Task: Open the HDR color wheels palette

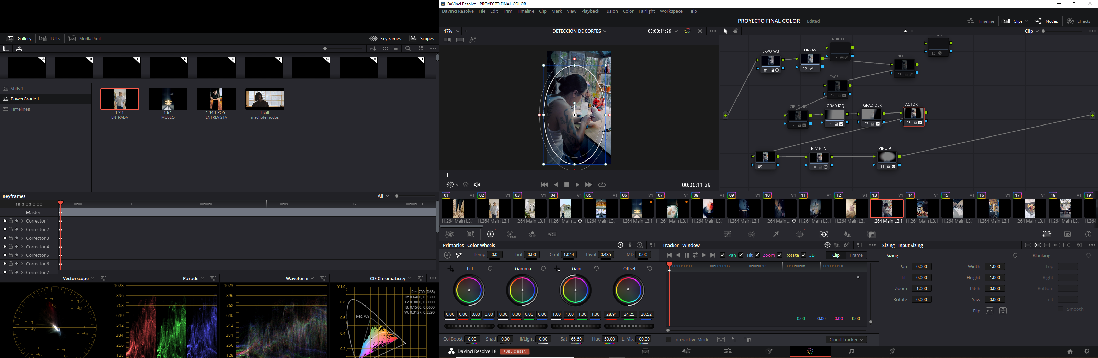Action: click(511, 235)
